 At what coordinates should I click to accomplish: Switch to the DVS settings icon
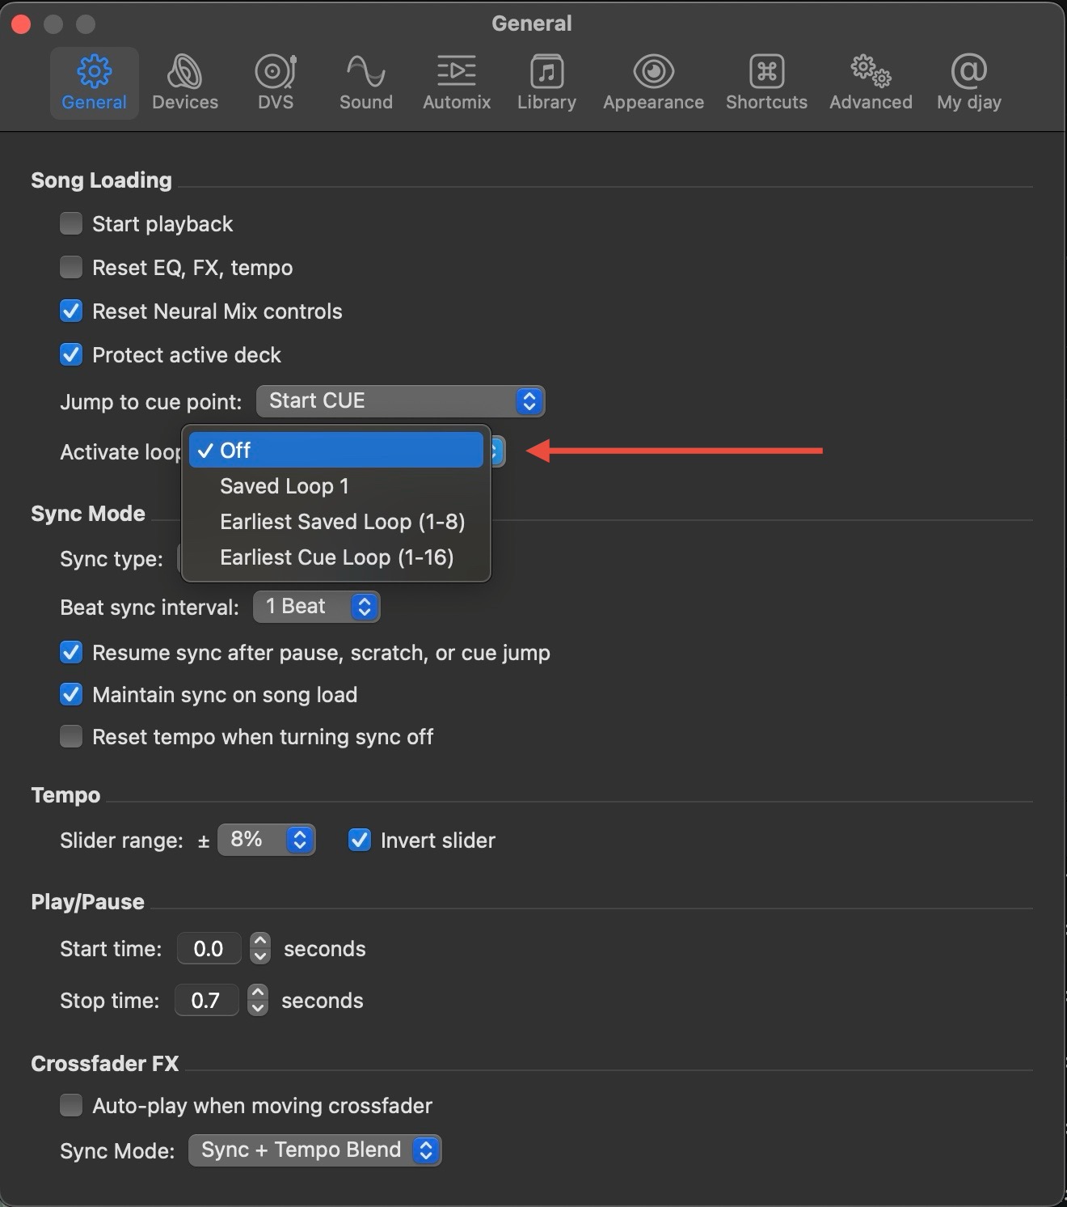pos(276,83)
